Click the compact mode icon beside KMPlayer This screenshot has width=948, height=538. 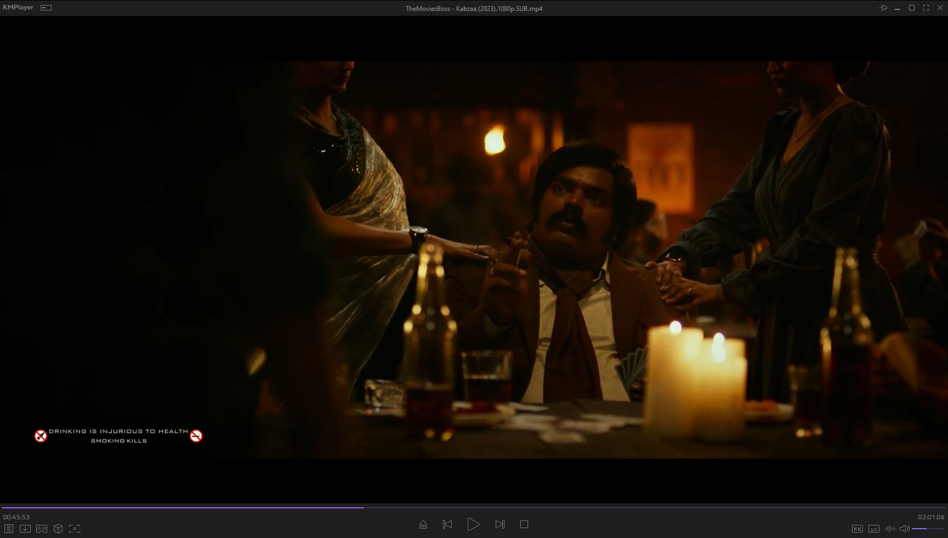click(47, 8)
